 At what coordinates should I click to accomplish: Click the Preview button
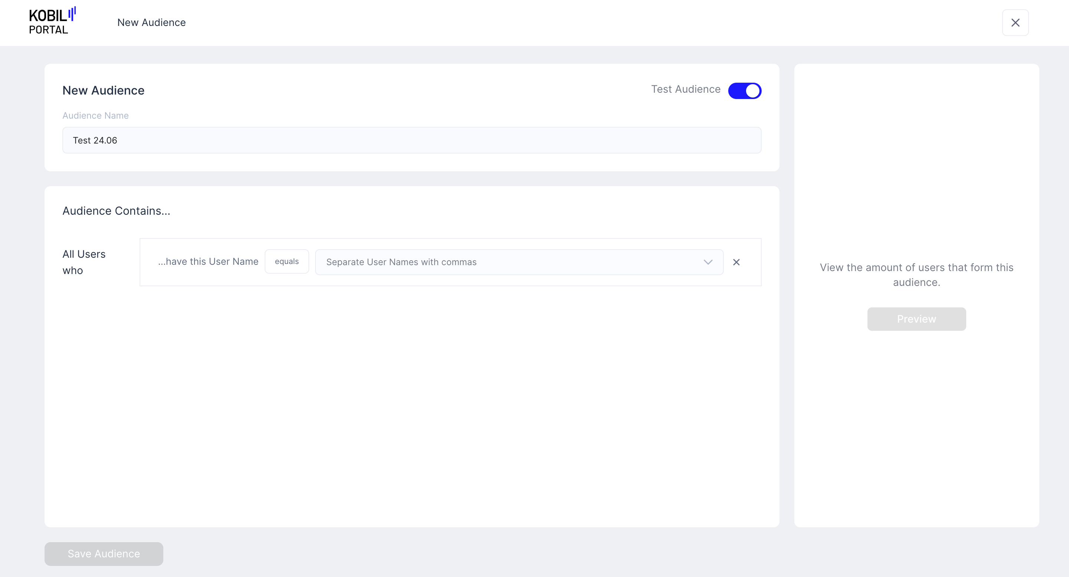pos(916,319)
